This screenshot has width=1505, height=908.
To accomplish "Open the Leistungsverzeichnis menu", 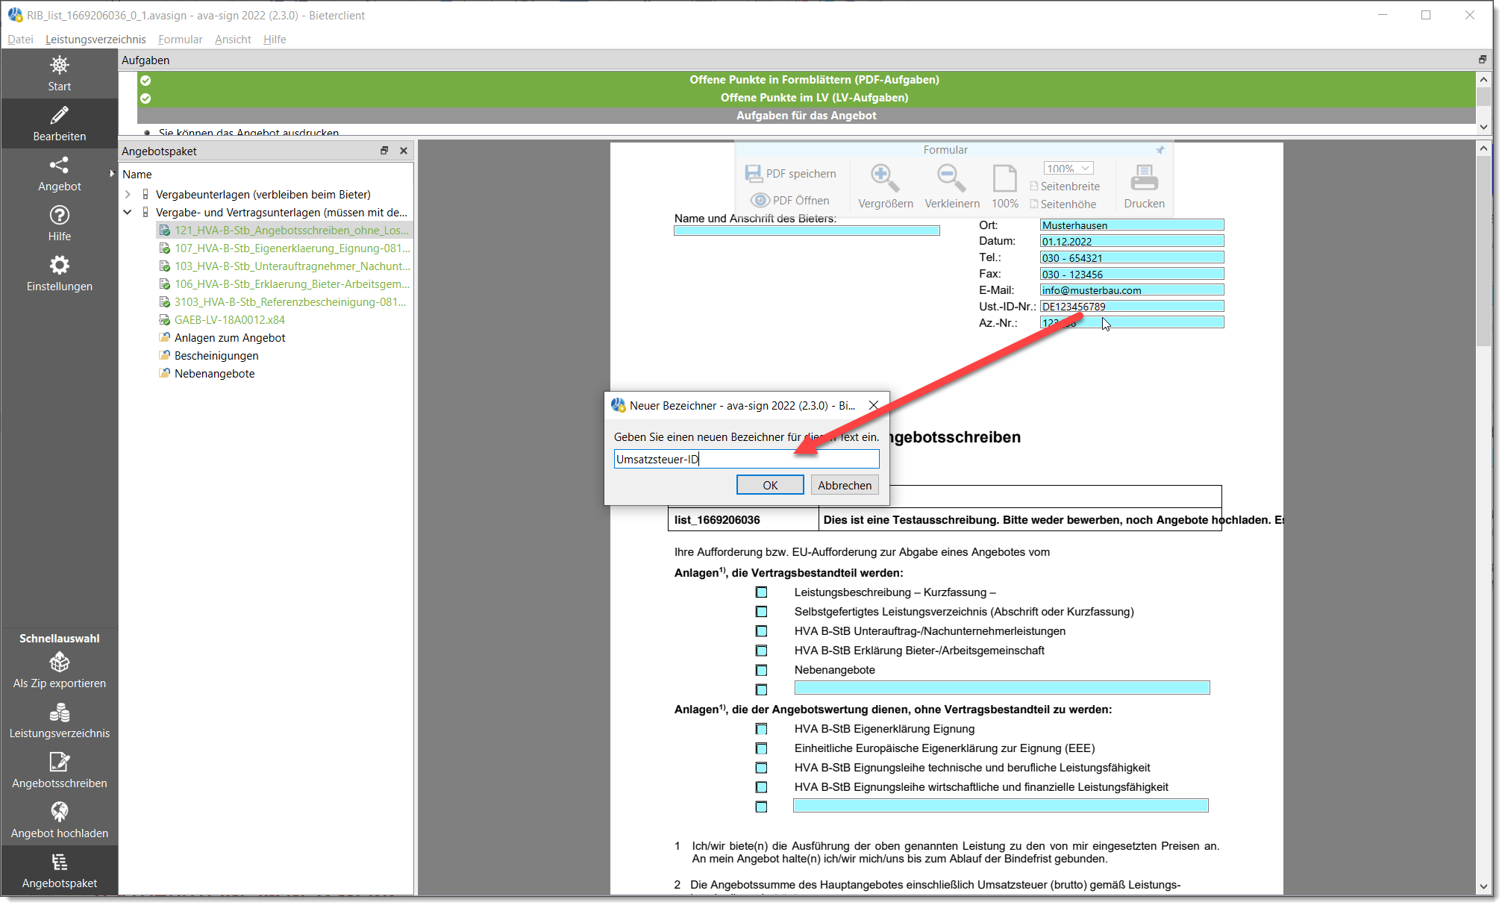I will pyautogui.click(x=96, y=40).
